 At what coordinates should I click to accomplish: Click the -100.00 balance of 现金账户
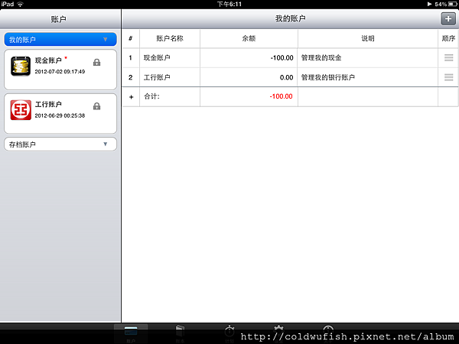click(282, 58)
